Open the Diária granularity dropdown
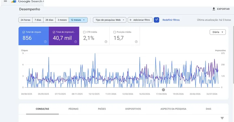Screen dimensions: 234x122 point(217,32)
